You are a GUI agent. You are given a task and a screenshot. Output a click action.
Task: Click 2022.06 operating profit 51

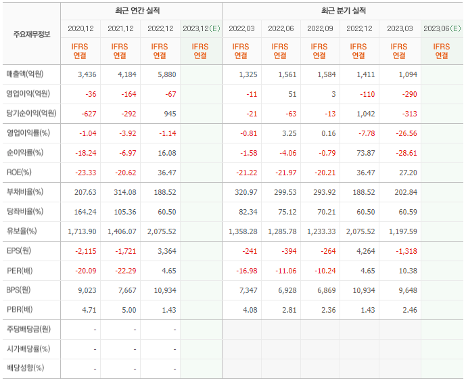coord(292,94)
